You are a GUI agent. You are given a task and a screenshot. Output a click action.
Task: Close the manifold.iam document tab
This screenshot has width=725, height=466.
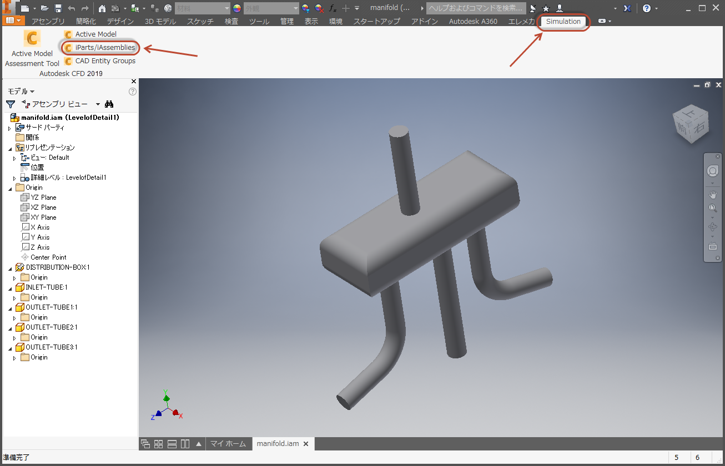pos(305,444)
